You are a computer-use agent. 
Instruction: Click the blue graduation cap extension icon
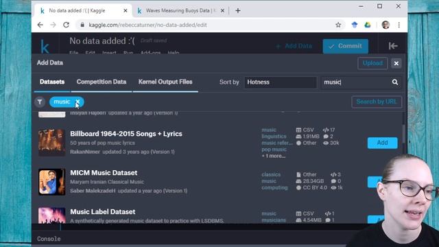coord(355,25)
